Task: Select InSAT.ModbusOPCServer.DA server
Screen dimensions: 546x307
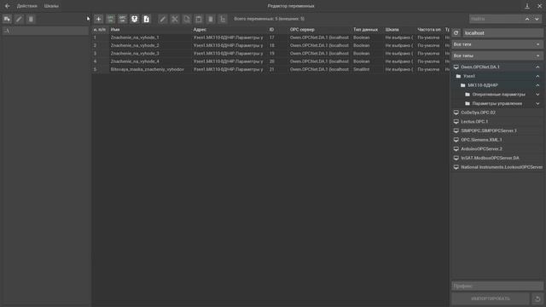Action: tap(497, 158)
